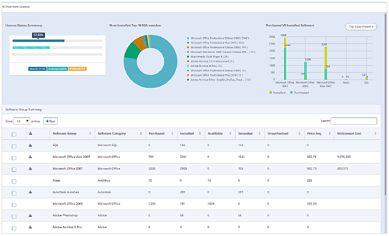
Task: Toggle the Purchased legend marker in bar chart
Action: [291, 93]
